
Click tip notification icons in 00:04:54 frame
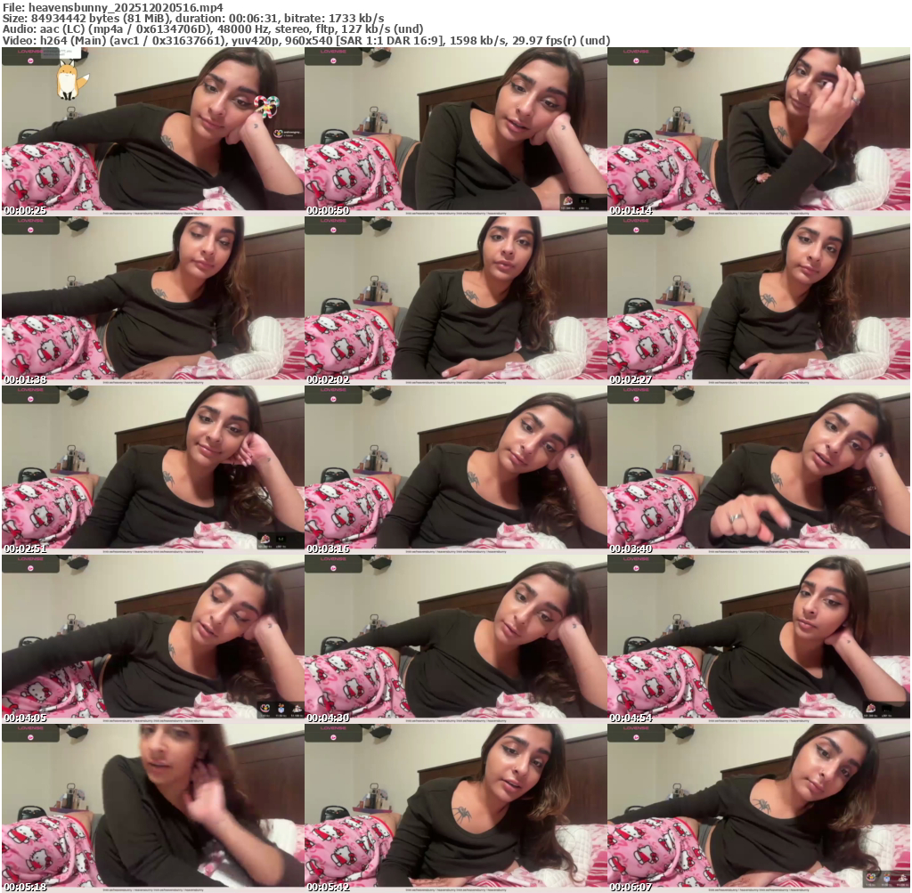coord(877,708)
